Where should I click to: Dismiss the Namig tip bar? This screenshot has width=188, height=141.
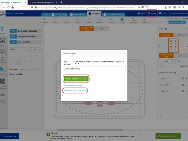[x=140, y=134]
